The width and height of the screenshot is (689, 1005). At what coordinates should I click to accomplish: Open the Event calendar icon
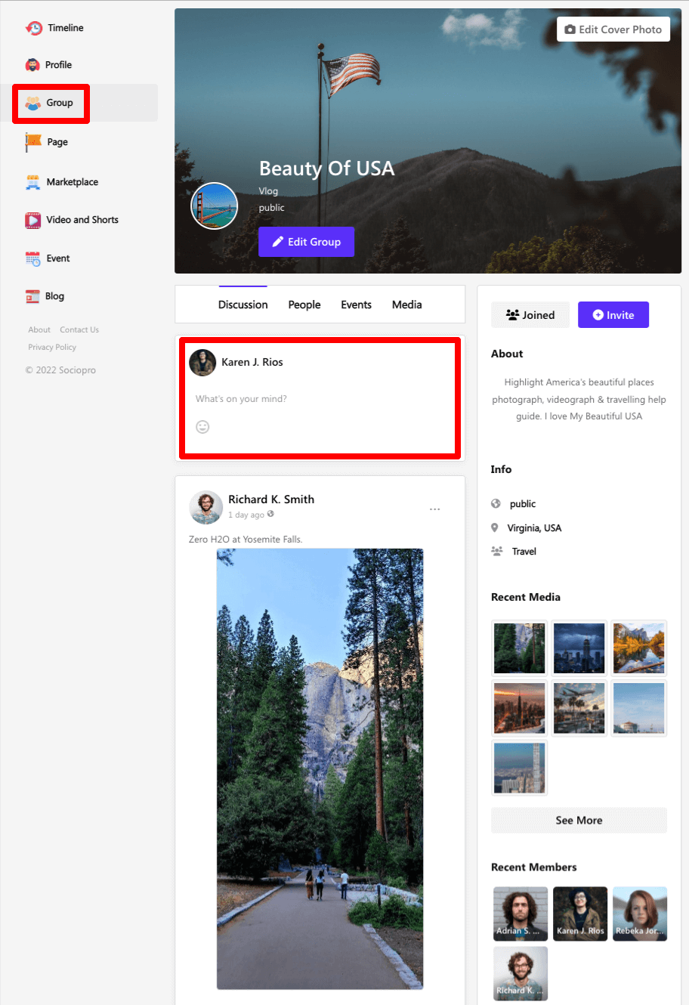(x=33, y=258)
